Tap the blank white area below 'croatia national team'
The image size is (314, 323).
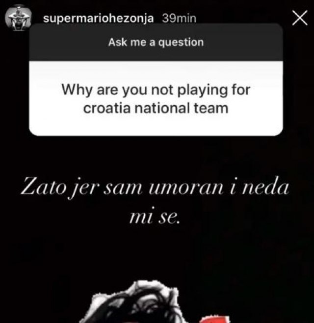pos(156,126)
